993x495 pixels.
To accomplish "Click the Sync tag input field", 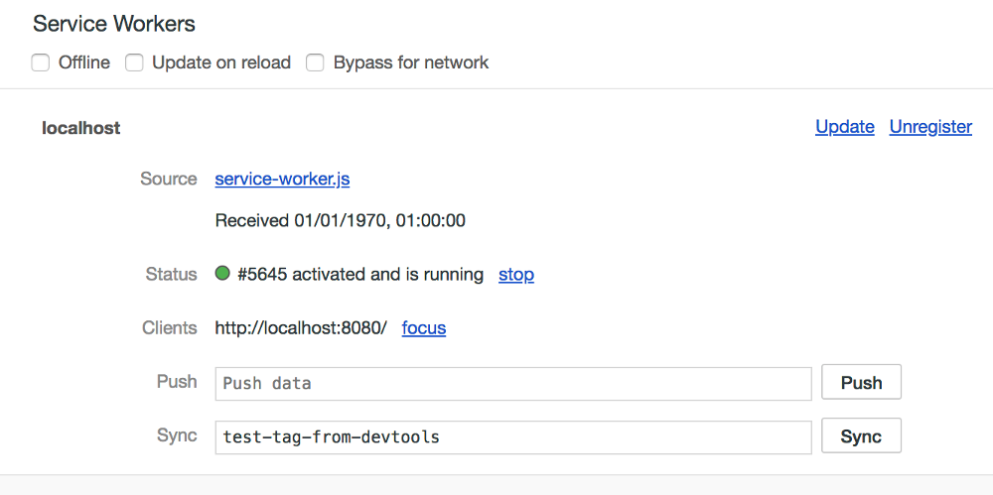I will (x=513, y=436).
